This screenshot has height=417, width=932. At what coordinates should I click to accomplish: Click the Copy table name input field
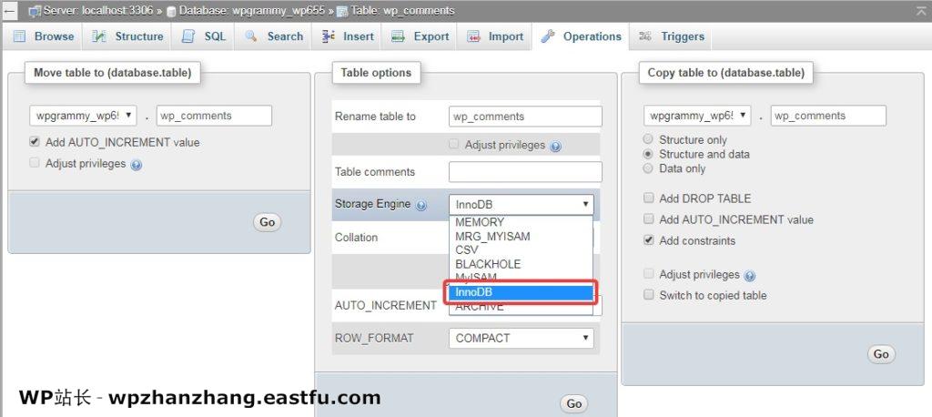pyautogui.click(x=828, y=116)
